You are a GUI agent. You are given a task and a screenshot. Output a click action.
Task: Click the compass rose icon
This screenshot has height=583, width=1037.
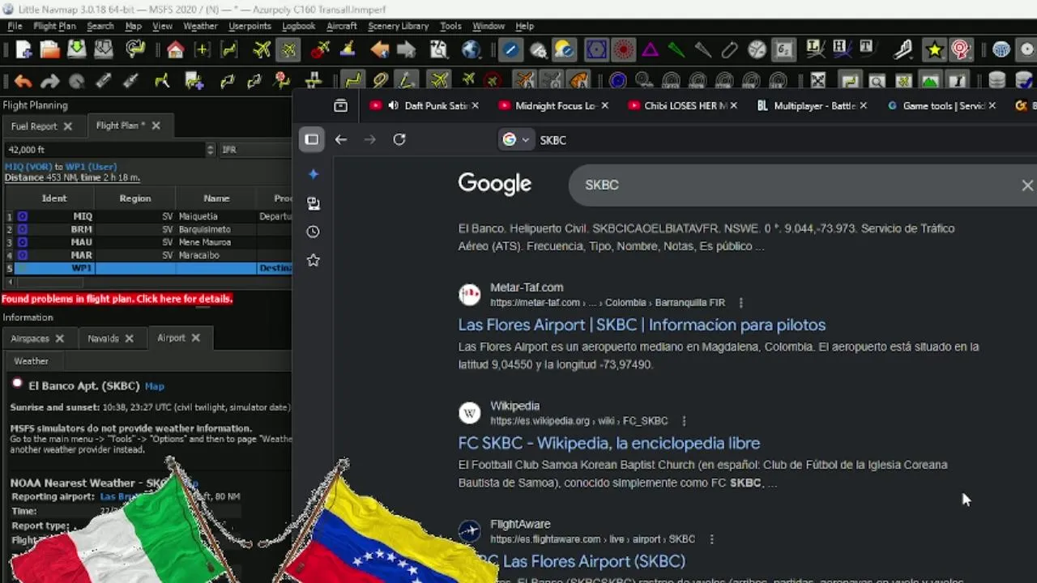[757, 50]
